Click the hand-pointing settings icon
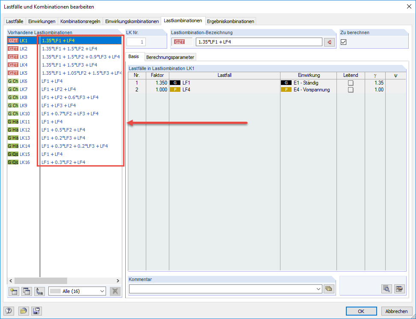This screenshot has height=319, width=416. [399, 289]
